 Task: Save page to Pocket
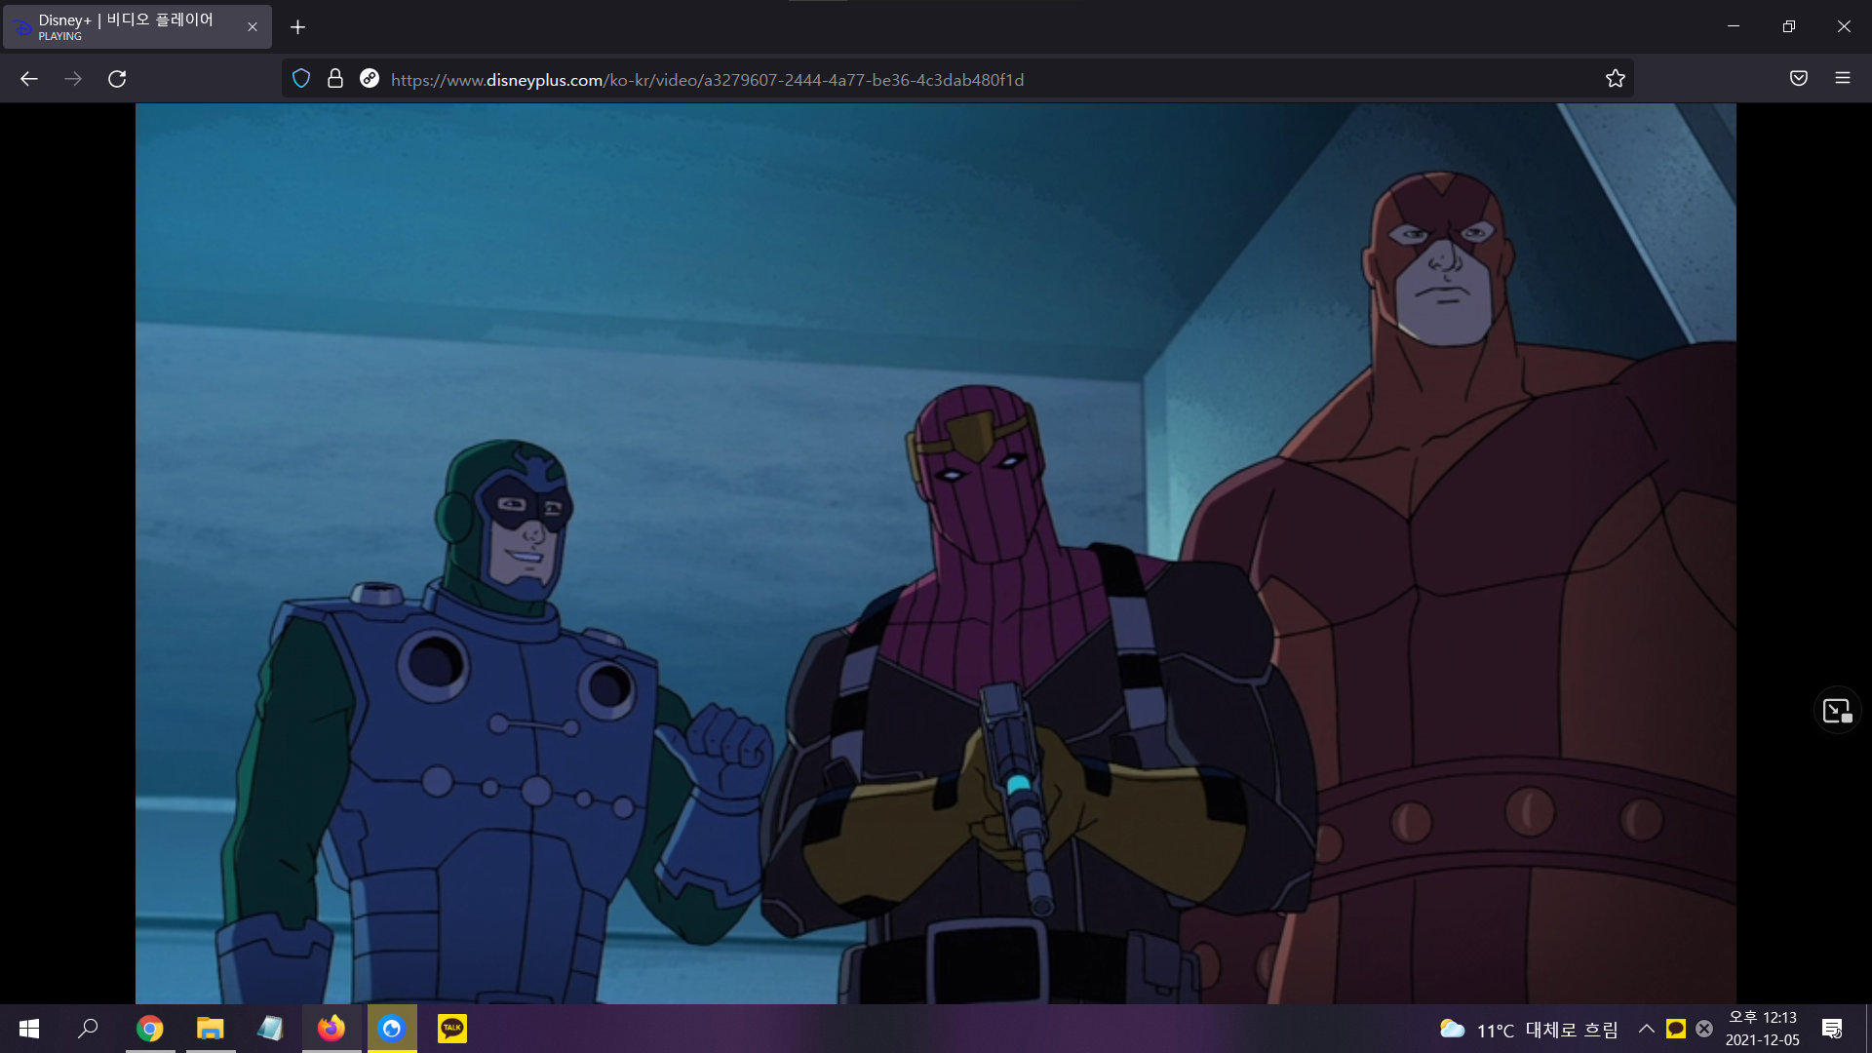pyautogui.click(x=1799, y=79)
